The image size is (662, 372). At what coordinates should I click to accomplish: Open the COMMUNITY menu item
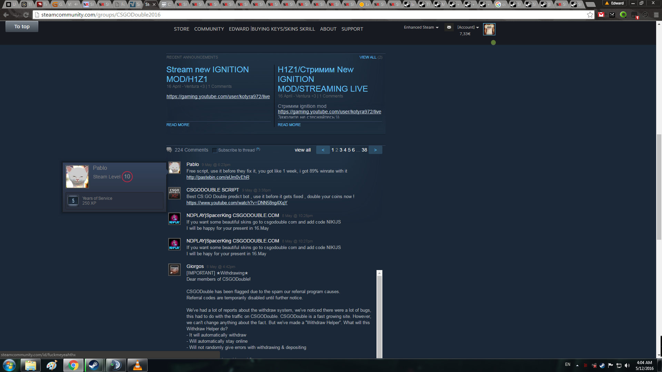209,29
